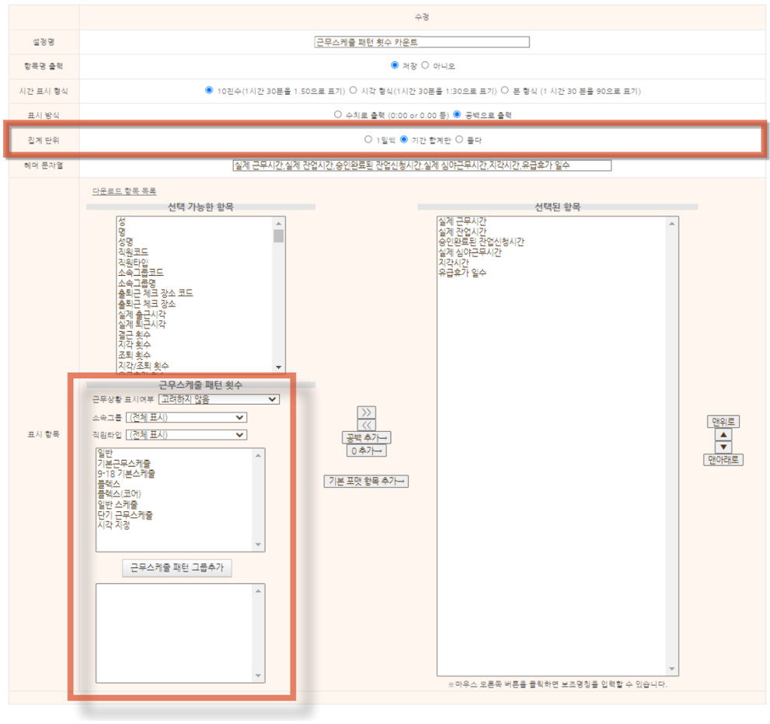Image resolution: width=770 pixels, height=724 pixels.
Task: Choose the 둘다 radio option for 집계 단위
Action: (460, 140)
